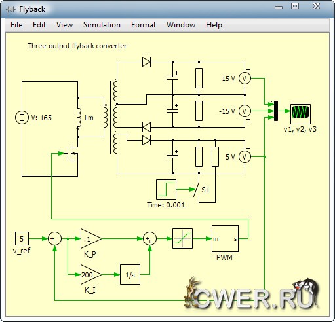Viewport: 335px width, 322px height.
Task: Click the V: 165 DC voltage source
Action: pos(22,117)
